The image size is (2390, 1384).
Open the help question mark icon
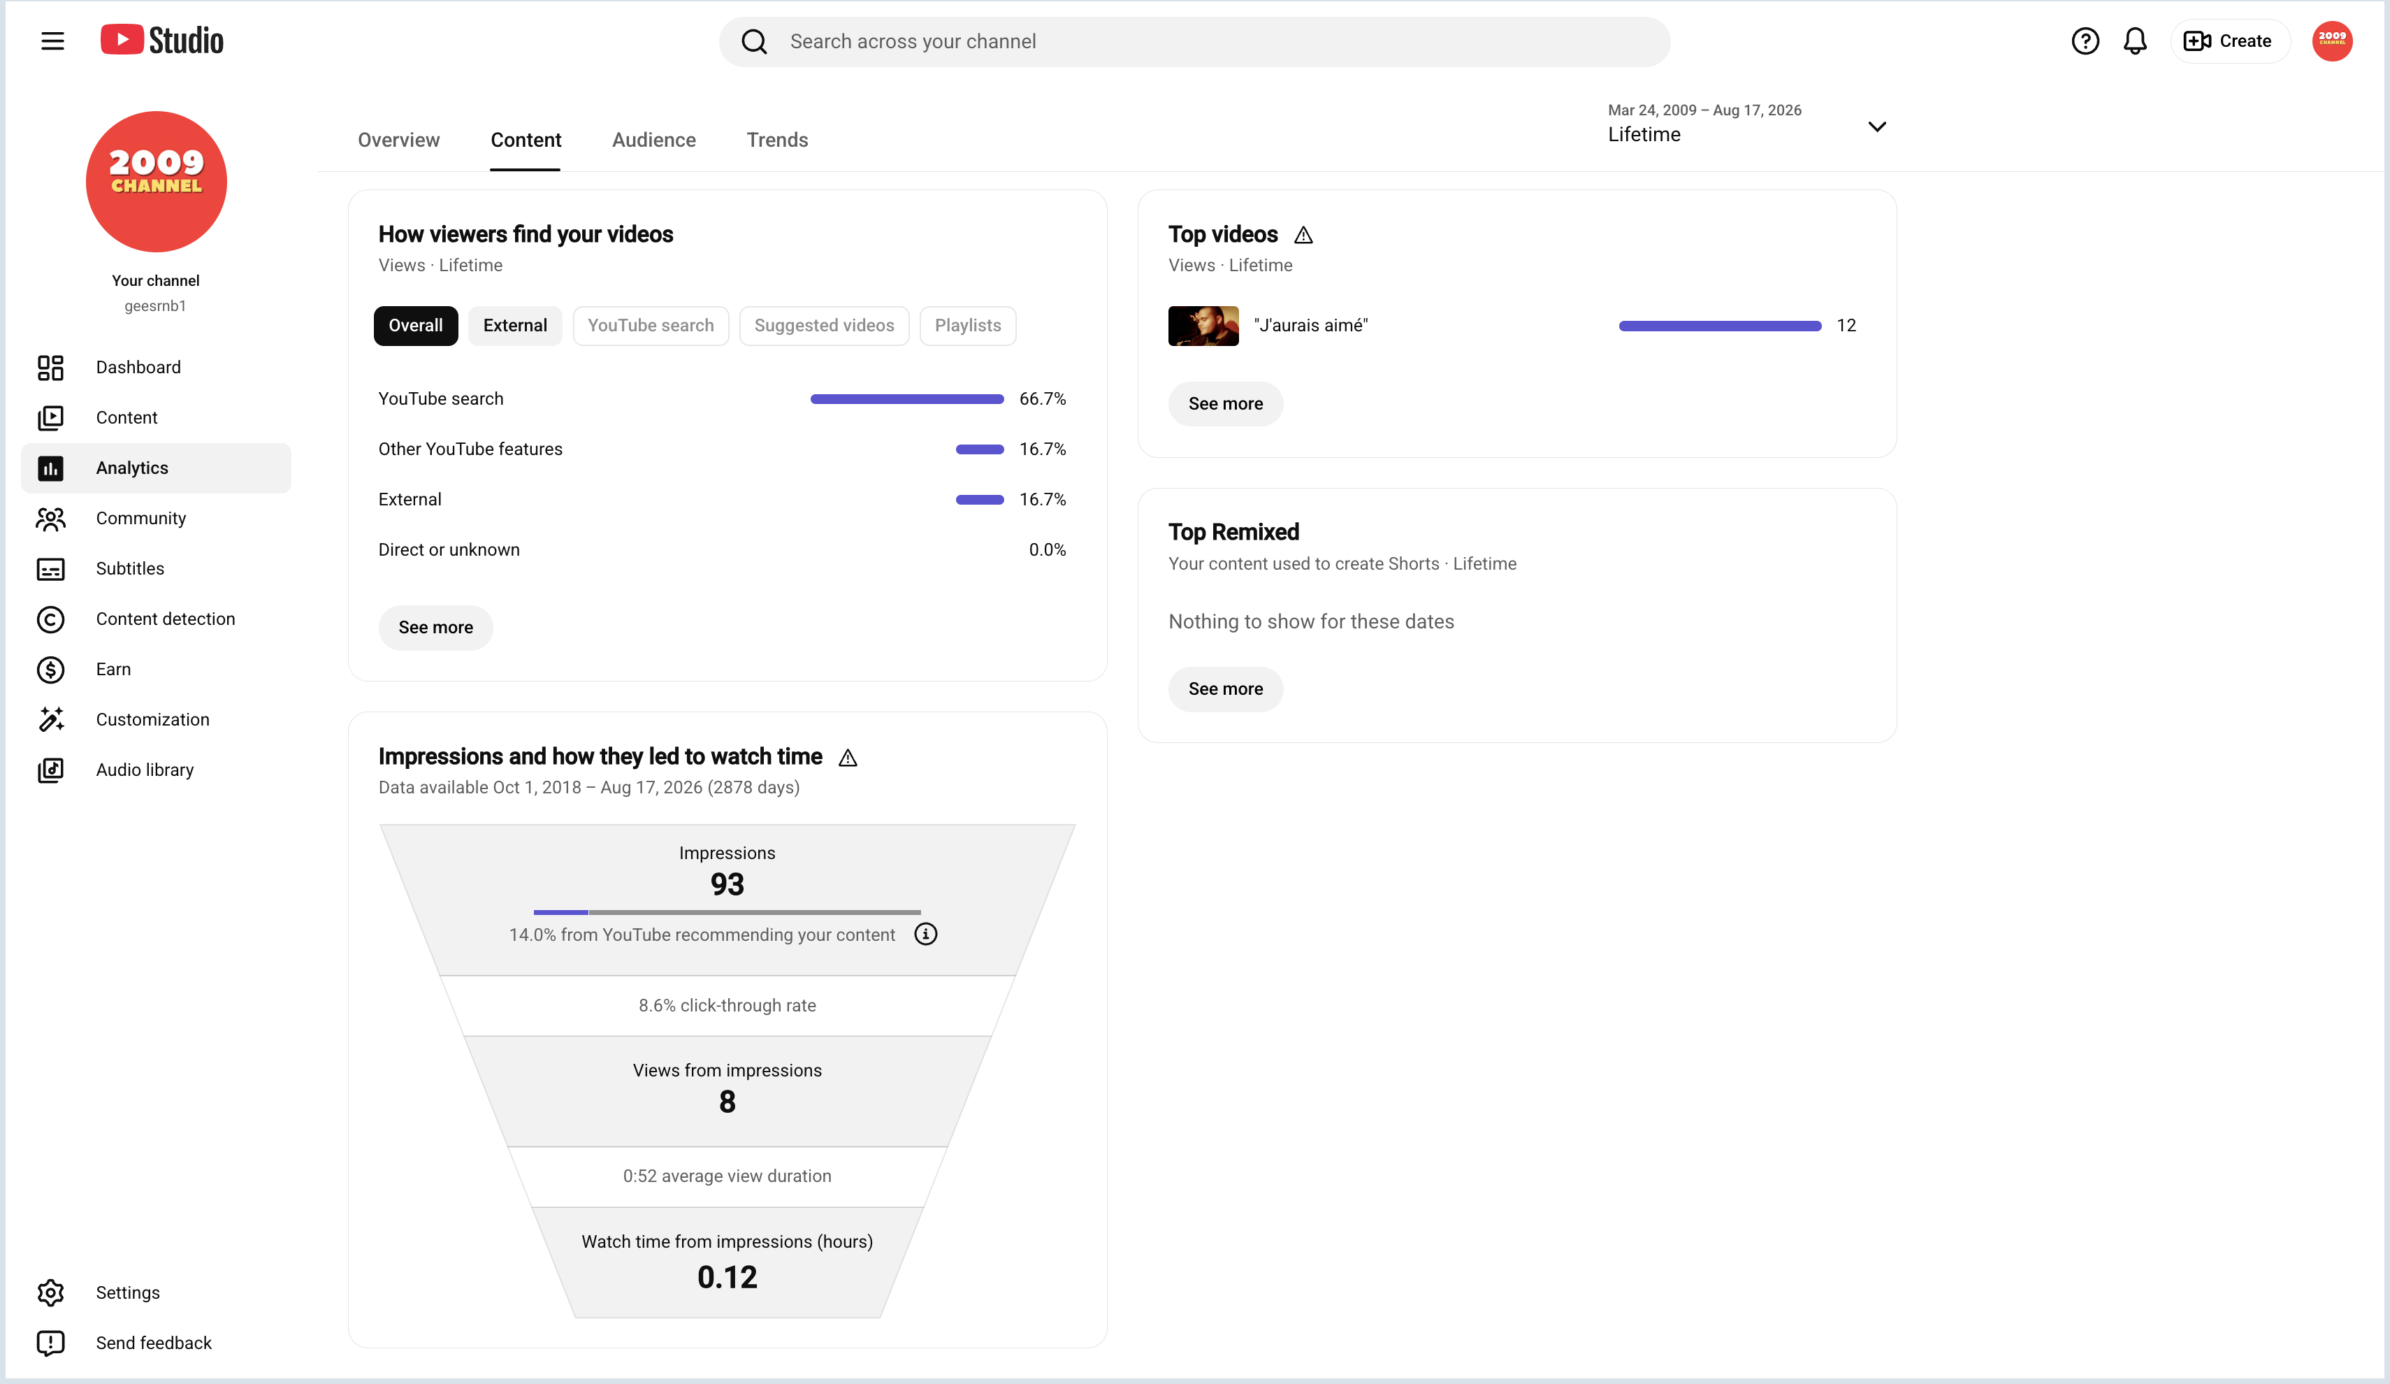2085,41
